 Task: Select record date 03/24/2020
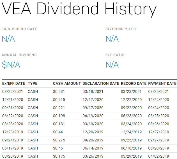coord(131,124)
